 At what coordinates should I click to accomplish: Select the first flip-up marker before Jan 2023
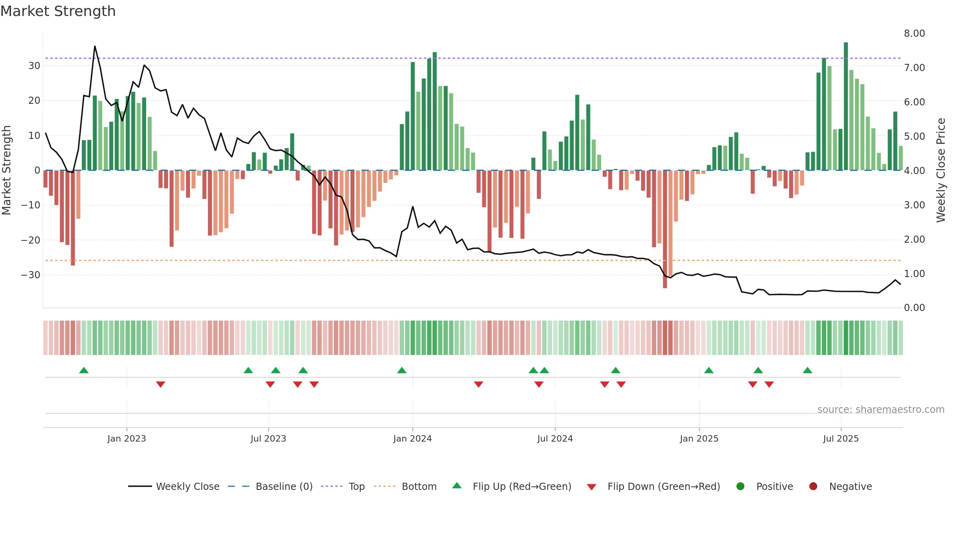[x=84, y=370]
